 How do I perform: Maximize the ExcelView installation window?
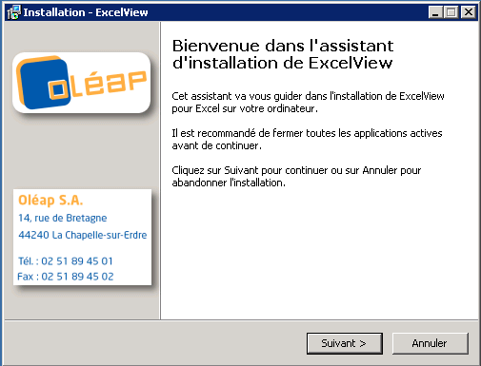(451, 12)
